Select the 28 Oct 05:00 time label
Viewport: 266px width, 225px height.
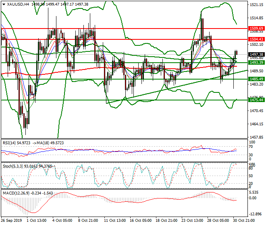[218, 221]
